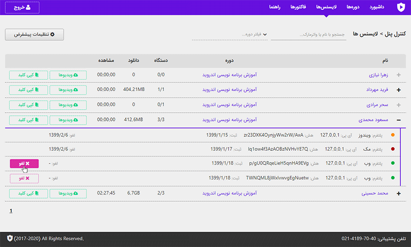This screenshot has width=411, height=247.
Task: Open محمد حسینی name link
Action: [375, 193]
